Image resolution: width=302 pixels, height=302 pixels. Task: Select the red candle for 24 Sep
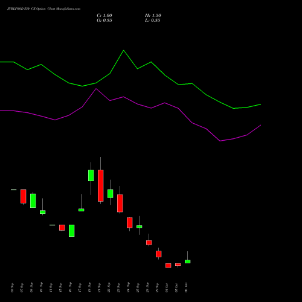click(x=130, y=223)
